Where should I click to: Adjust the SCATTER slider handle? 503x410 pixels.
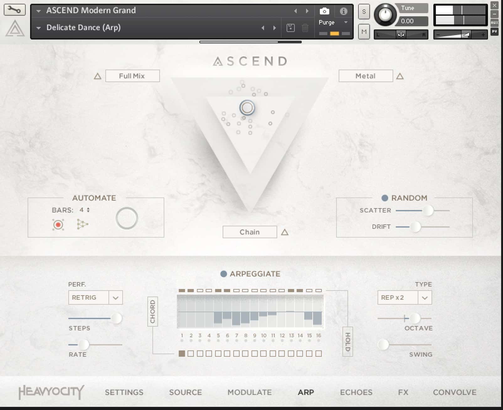point(428,210)
